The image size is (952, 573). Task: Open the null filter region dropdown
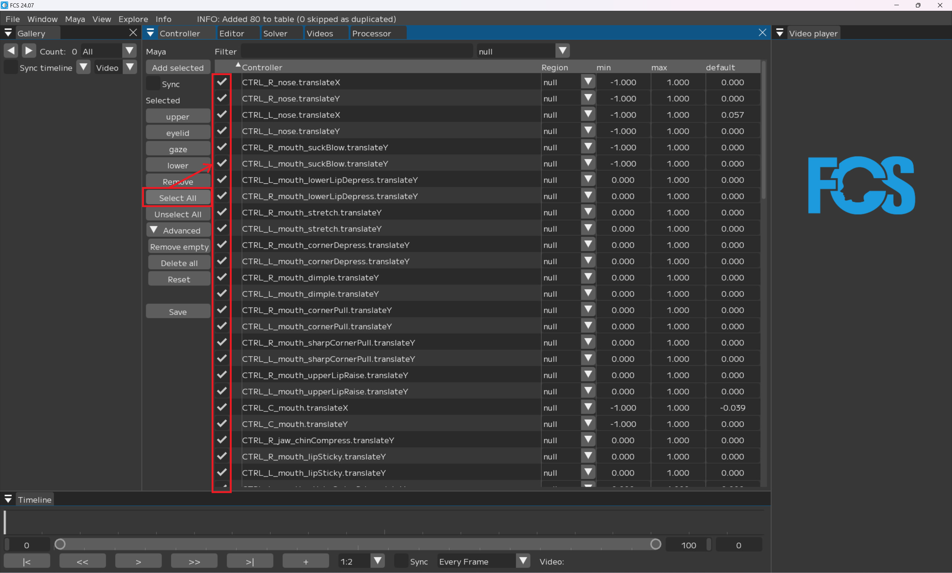click(x=563, y=51)
